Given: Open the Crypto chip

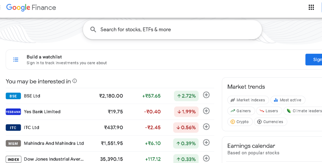Looking at the screenshot, I should click(x=240, y=122).
